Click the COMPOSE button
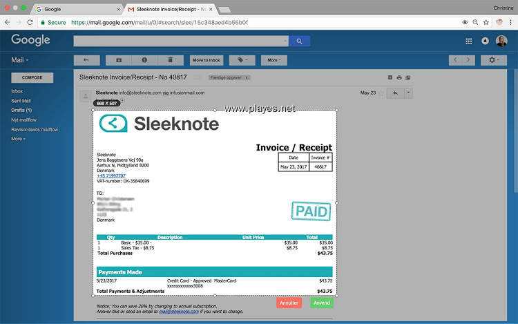The image size is (518, 324). point(32,77)
